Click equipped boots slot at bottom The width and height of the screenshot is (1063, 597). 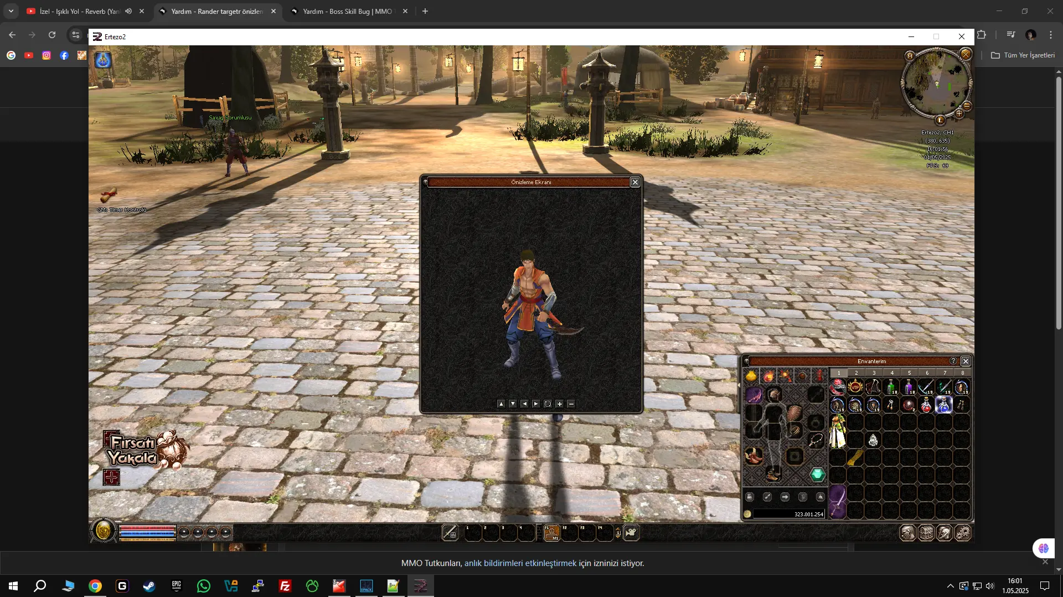773,474
